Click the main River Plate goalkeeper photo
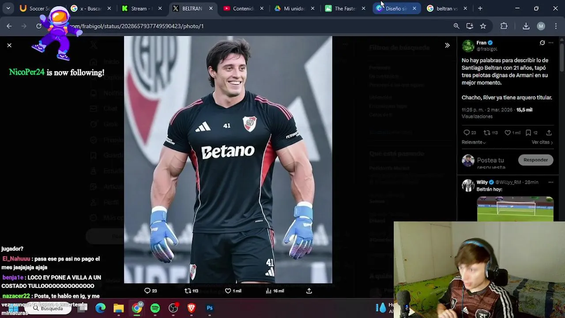 tap(228, 159)
